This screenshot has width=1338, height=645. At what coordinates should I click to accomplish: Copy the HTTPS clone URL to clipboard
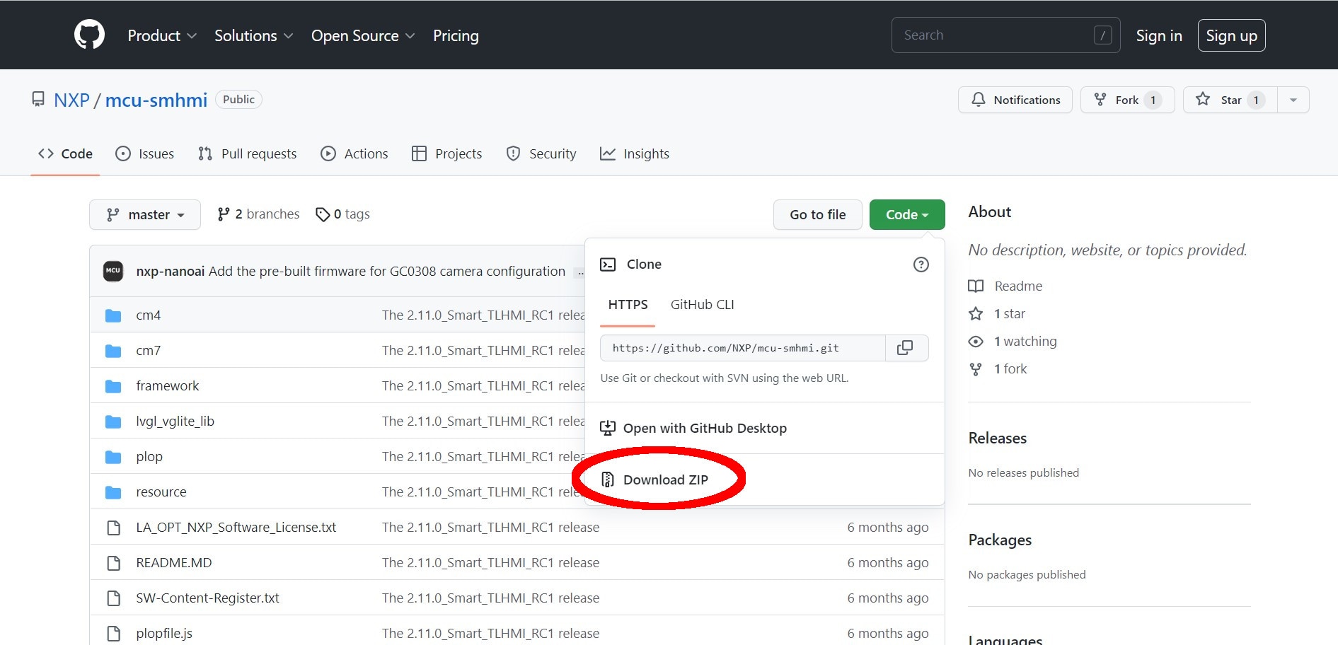tap(905, 348)
